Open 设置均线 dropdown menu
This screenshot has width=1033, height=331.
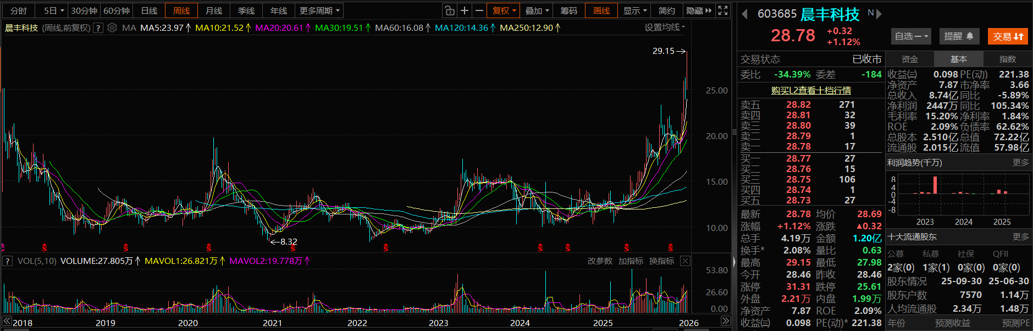[x=664, y=27]
